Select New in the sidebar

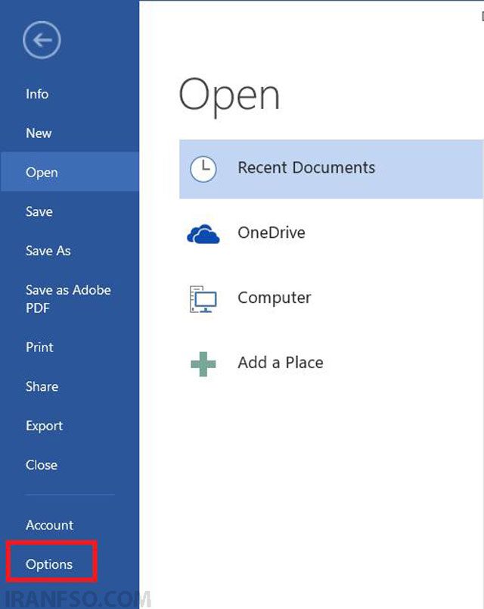(x=39, y=133)
